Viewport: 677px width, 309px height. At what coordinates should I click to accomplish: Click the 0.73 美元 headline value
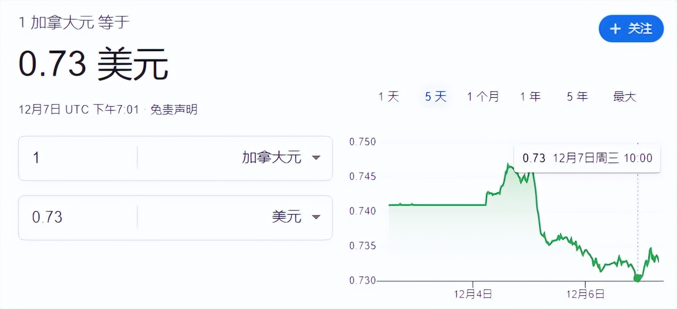coord(94,63)
